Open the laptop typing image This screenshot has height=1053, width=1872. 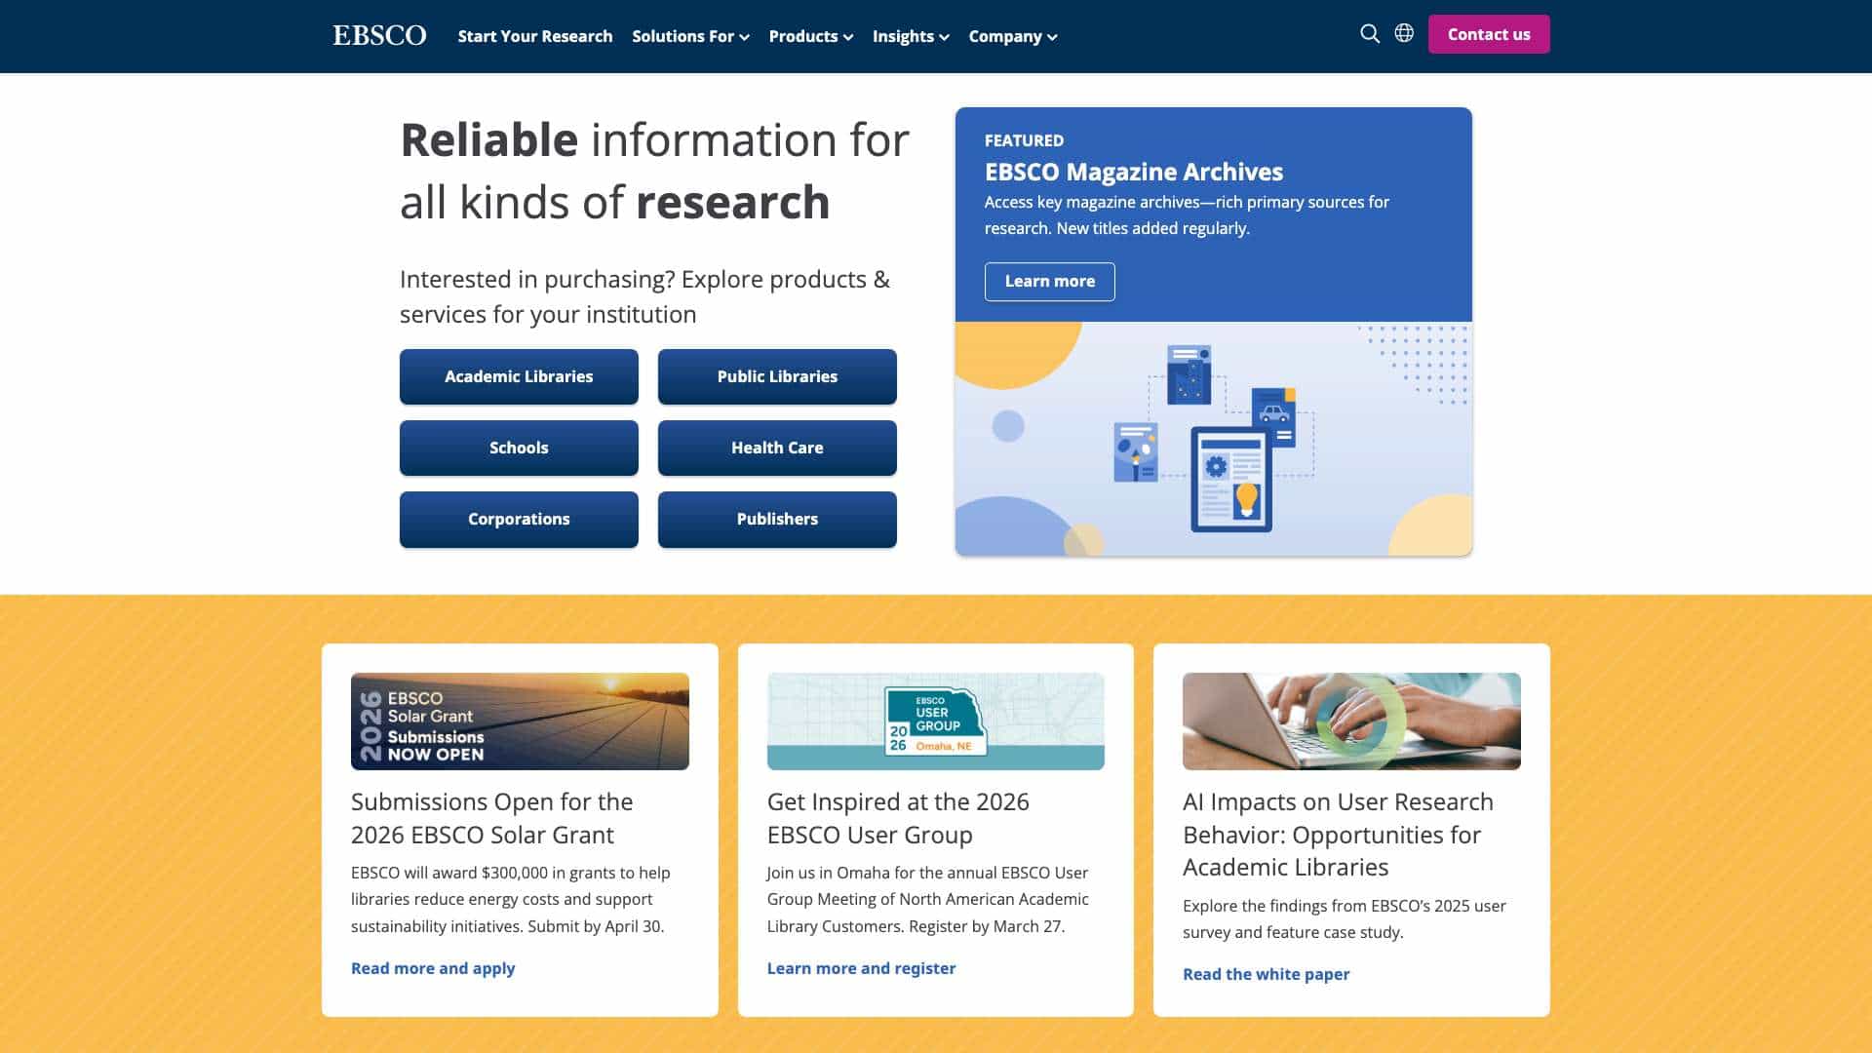pyautogui.click(x=1351, y=721)
